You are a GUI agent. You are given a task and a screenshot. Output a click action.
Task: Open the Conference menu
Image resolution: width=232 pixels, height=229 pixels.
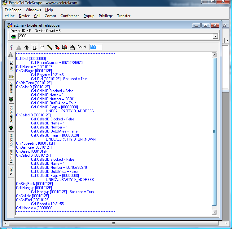pos(70,16)
